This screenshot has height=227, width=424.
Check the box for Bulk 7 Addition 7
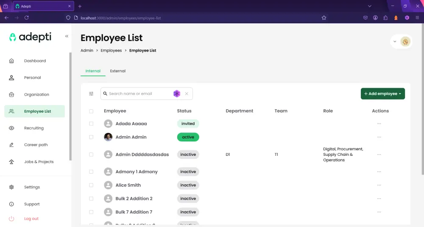coord(91,212)
